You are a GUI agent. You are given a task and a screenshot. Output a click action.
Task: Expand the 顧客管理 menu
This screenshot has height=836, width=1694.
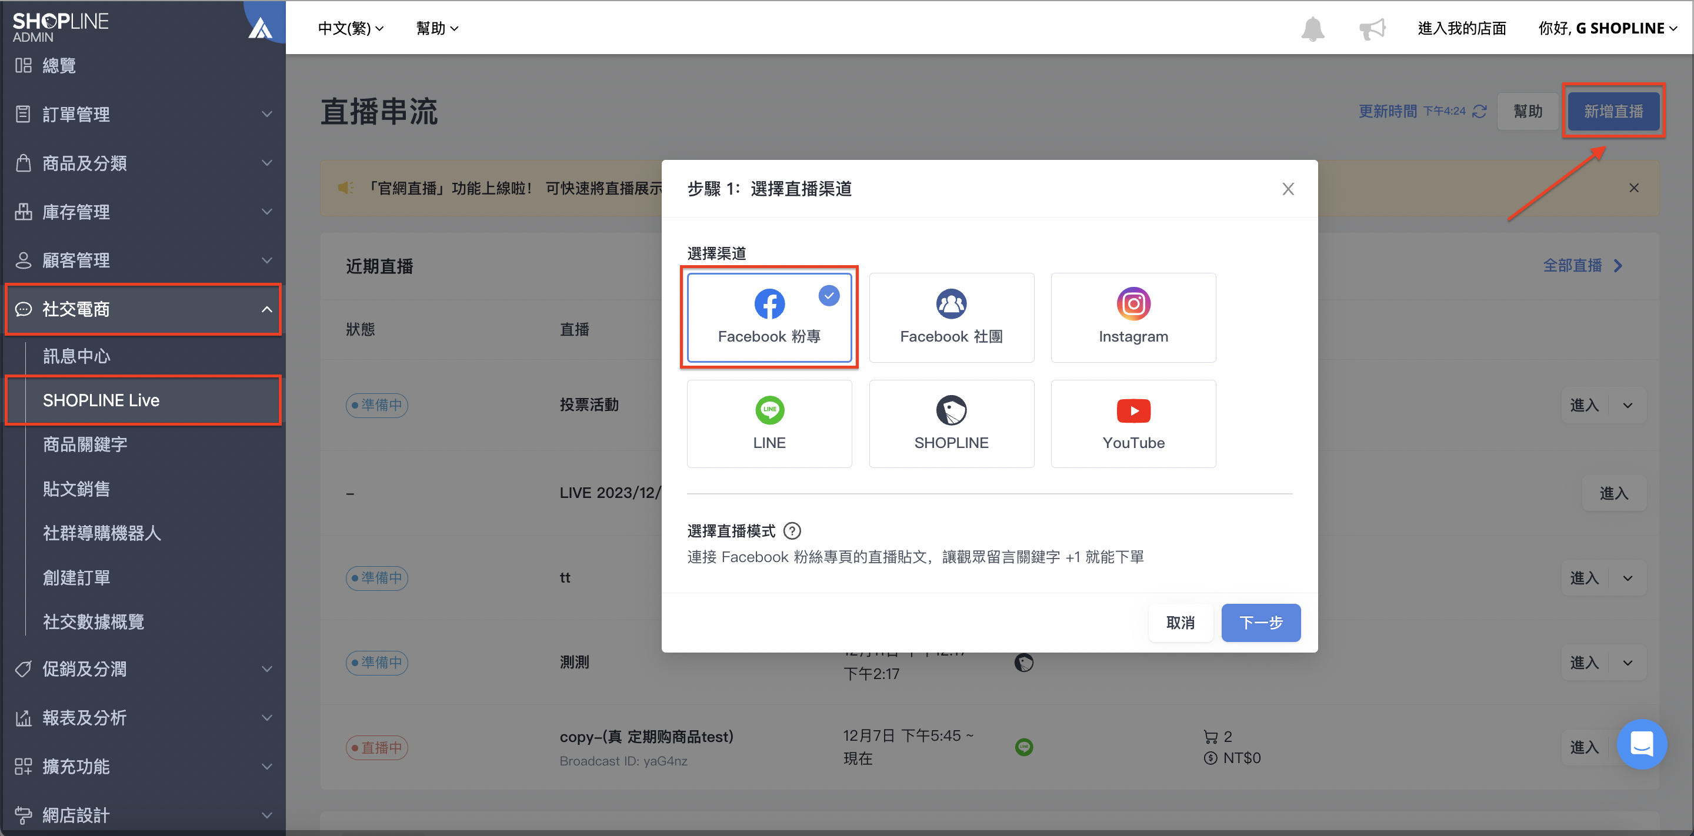[143, 260]
